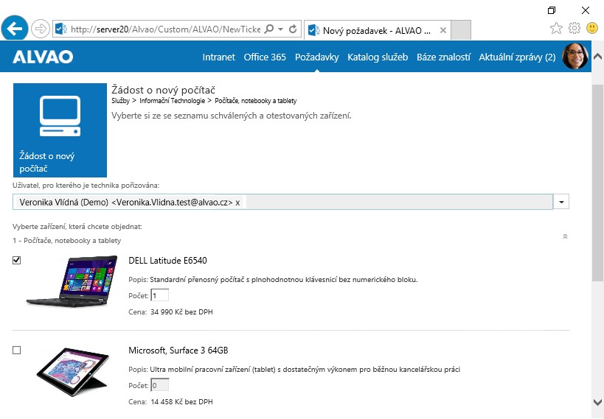Viewport: 604px width, 419px height.
Task: Click the Informační Technologie breadcrumb link
Action: coord(172,101)
